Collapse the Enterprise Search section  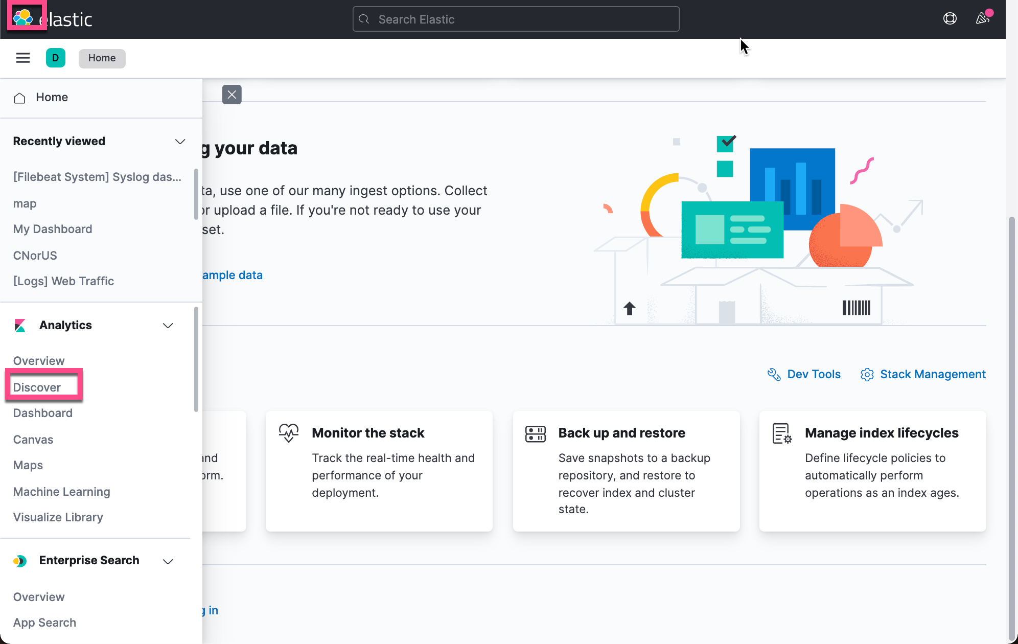point(168,561)
